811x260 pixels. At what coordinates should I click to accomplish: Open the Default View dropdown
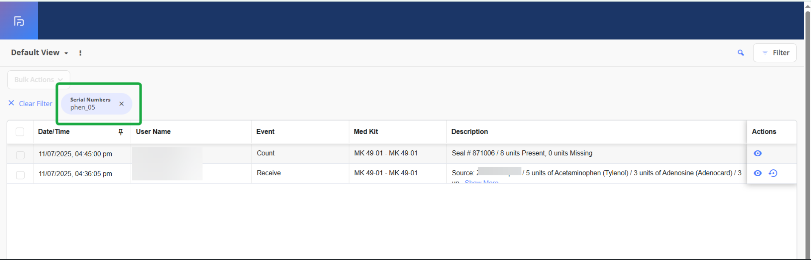coord(39,53)
